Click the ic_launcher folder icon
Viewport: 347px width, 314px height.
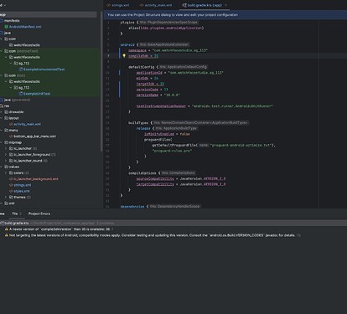click(11, 148)
